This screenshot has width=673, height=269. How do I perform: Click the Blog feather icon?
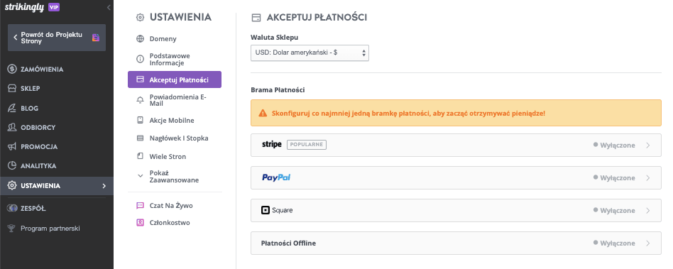pyautogui.click(x=12, y=108)
